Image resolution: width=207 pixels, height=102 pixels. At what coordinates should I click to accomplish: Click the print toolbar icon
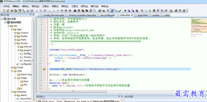pyautogui.click(x=176, y=11)
